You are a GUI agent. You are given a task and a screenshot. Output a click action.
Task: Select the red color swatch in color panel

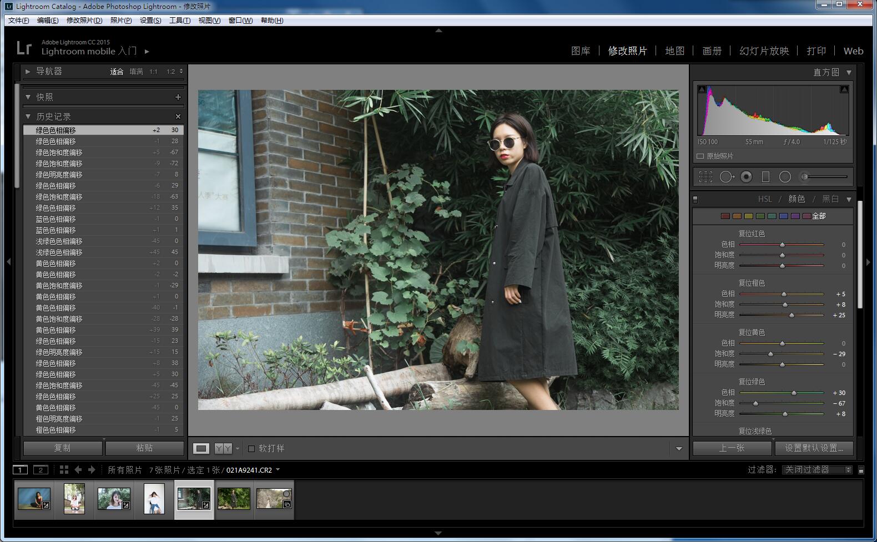[725, 216]
